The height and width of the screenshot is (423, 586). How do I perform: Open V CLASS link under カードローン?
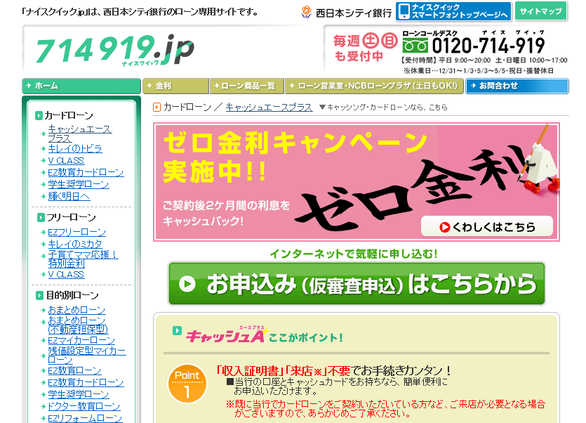(66, 161)
